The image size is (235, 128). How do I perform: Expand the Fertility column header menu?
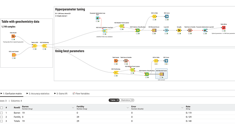click(128, 108)
